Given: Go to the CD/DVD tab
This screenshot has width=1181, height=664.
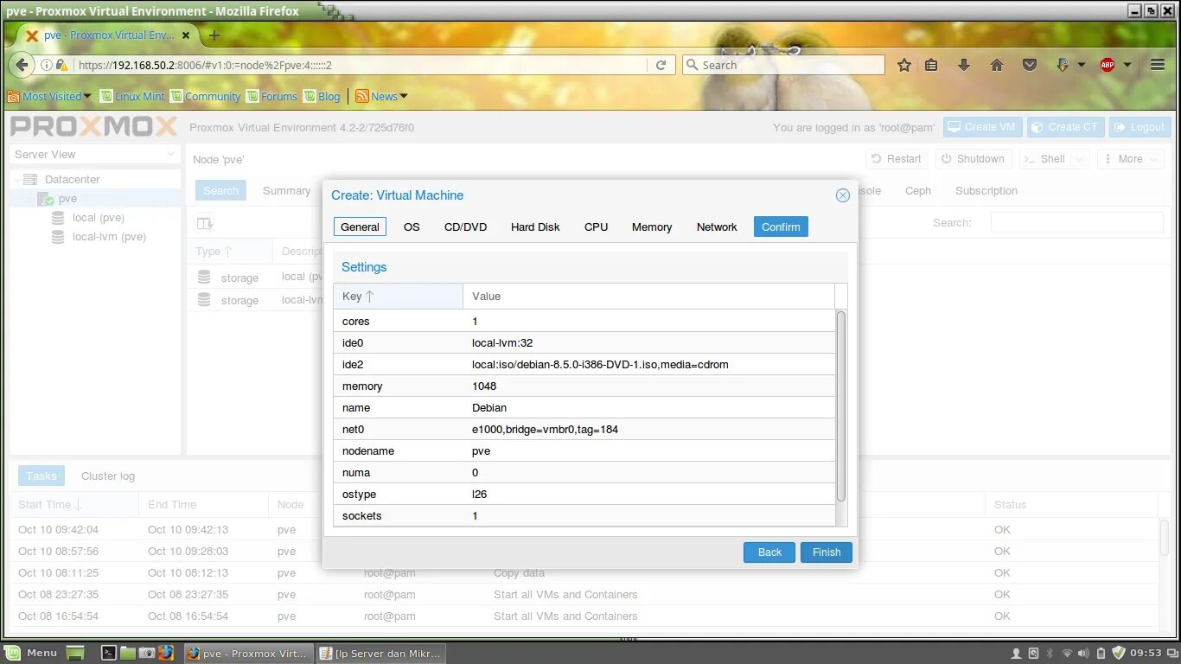Looking at the screenshot, I should tap(465, 227).
